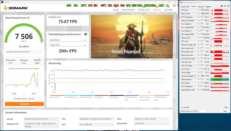Screen dimensions: 231x131
Task: Expand the GPU Temperature sensor dropdown
Action: click(x=199, y=17)
